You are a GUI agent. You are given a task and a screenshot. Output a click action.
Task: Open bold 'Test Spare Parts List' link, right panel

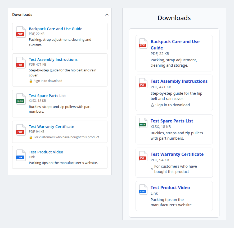tap(172, 121)
